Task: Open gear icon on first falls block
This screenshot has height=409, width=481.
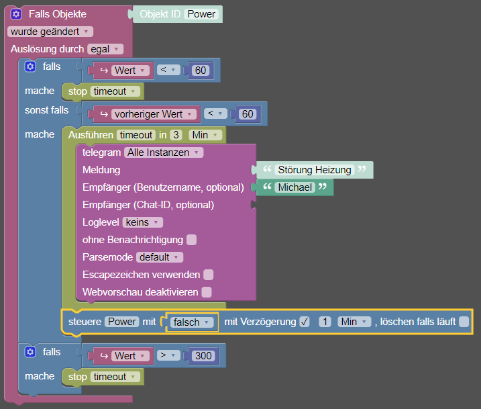Action: pyautogui.click(x=30, y=66)
